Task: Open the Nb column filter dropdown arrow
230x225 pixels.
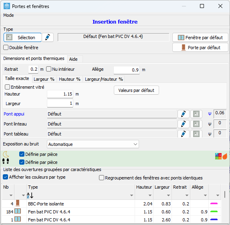Action: click(11, 195)
